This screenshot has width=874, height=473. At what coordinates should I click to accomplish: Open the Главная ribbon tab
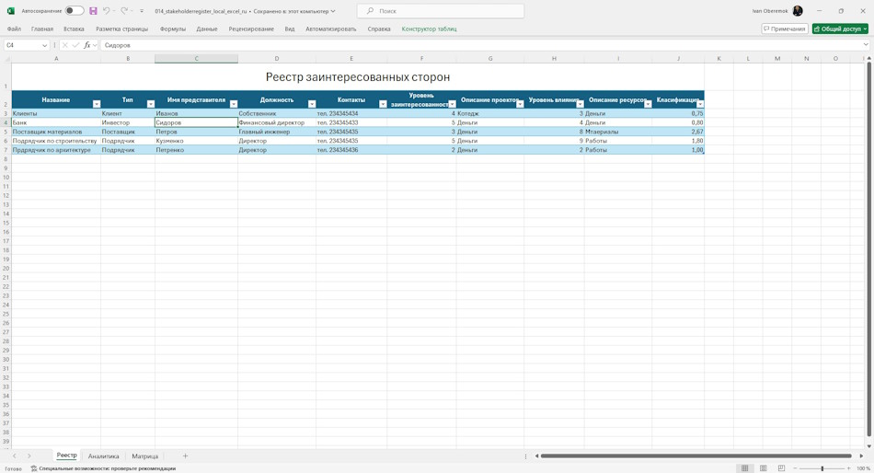(42, 29)
